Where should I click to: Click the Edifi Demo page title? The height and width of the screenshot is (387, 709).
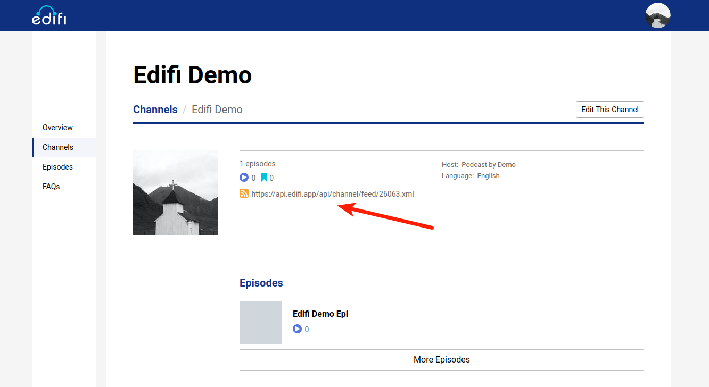(192, 75)
